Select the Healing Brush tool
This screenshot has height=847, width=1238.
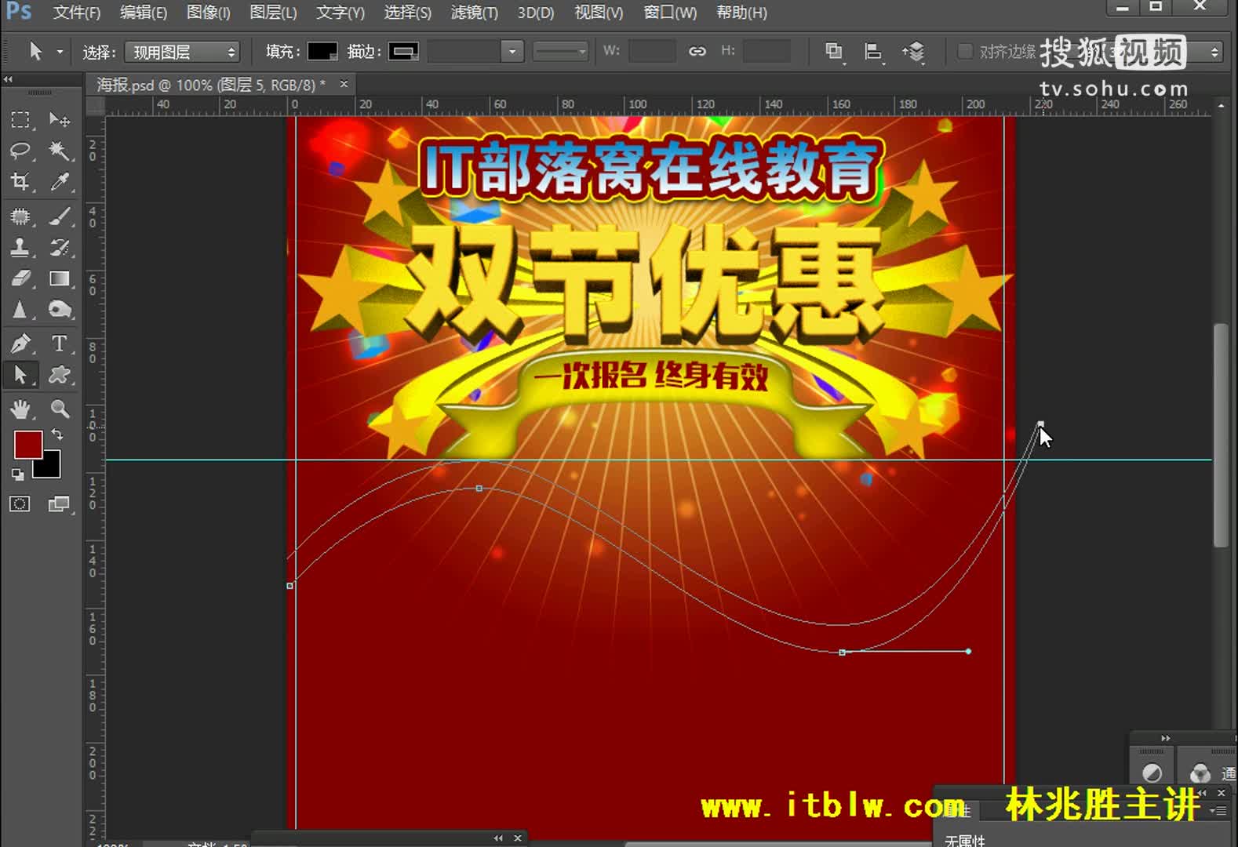click(20, 216)
